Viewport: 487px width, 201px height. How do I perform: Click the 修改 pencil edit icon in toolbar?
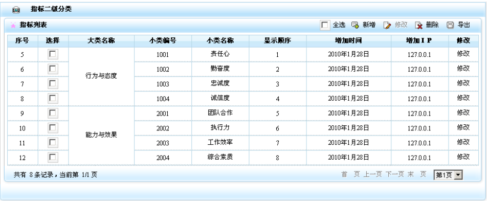[x=387, y=26]
